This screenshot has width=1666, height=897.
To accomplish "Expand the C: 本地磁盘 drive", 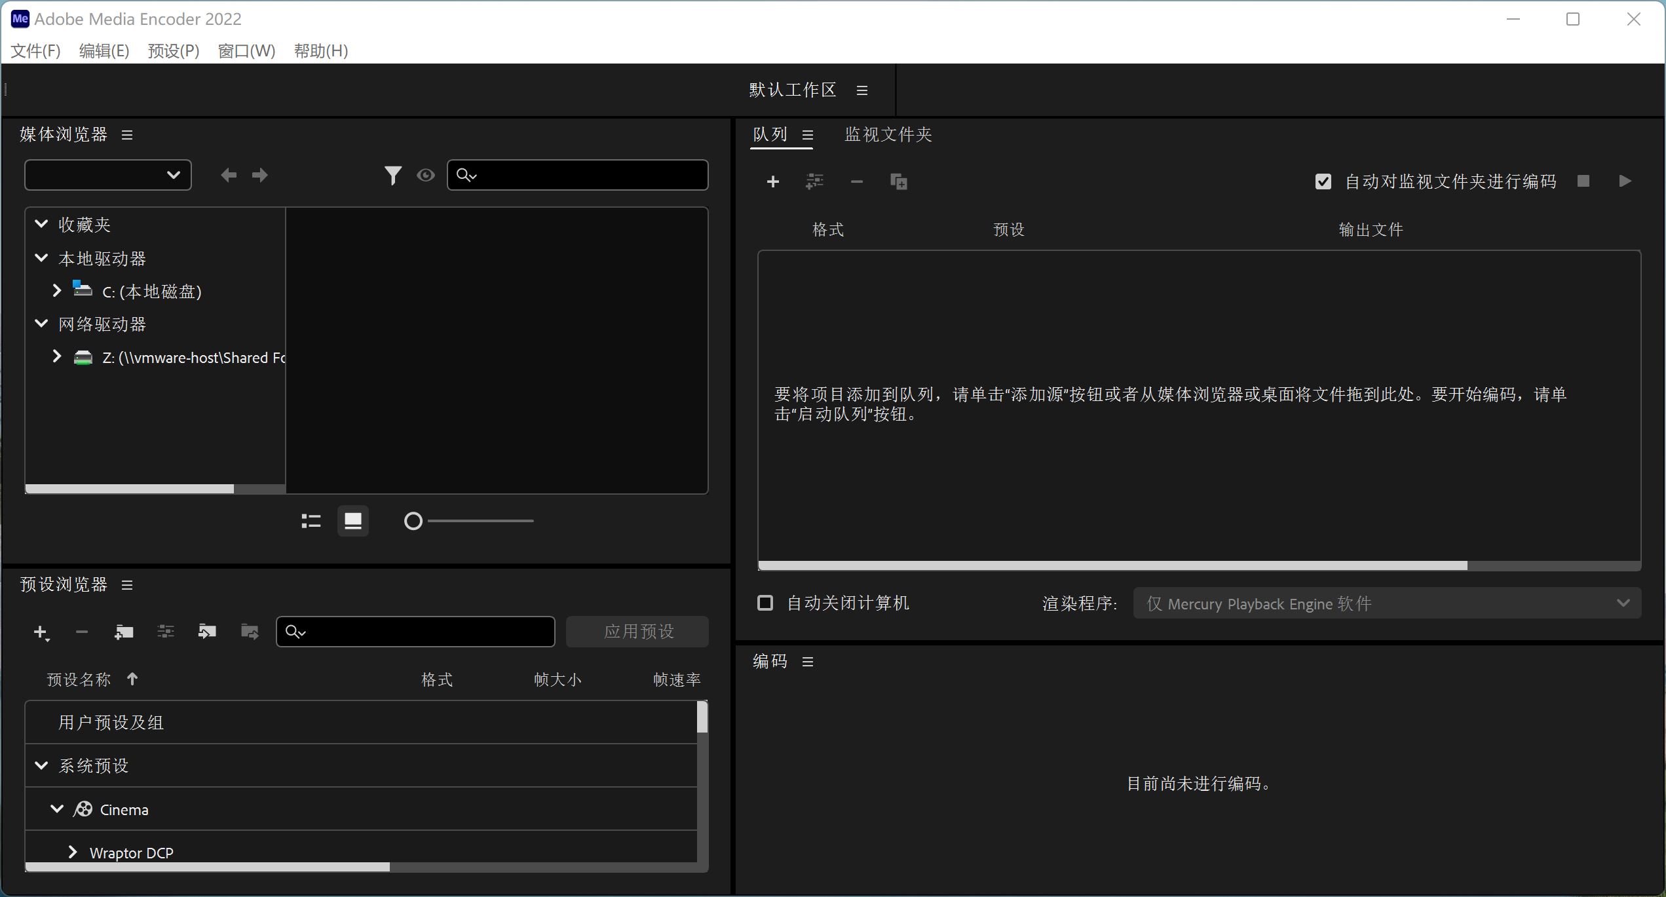I will tap(56, 291).
